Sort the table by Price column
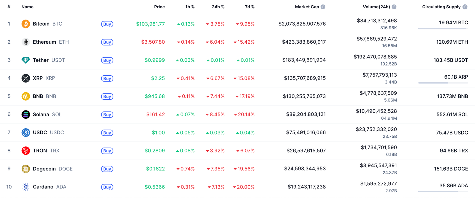The height and width of the screenshot is (198, 475). click(159, 7)
